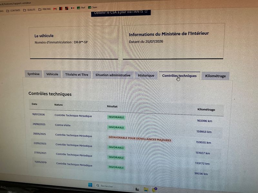Select the 27/05/2021 date cell
This screenshot has width=258, height=193.
[40, 152]
